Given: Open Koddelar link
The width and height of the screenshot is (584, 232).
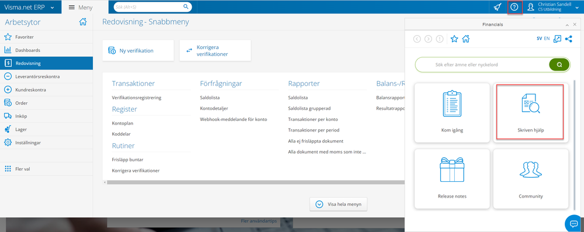Looking at the screenshot, I should pyautogui.click(x=122, y=134).
